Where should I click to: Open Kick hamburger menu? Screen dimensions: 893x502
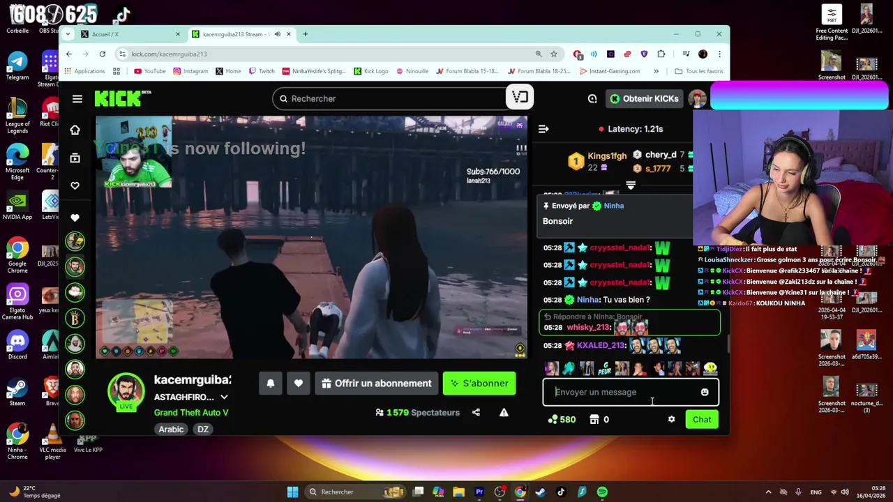coord(77,99)
